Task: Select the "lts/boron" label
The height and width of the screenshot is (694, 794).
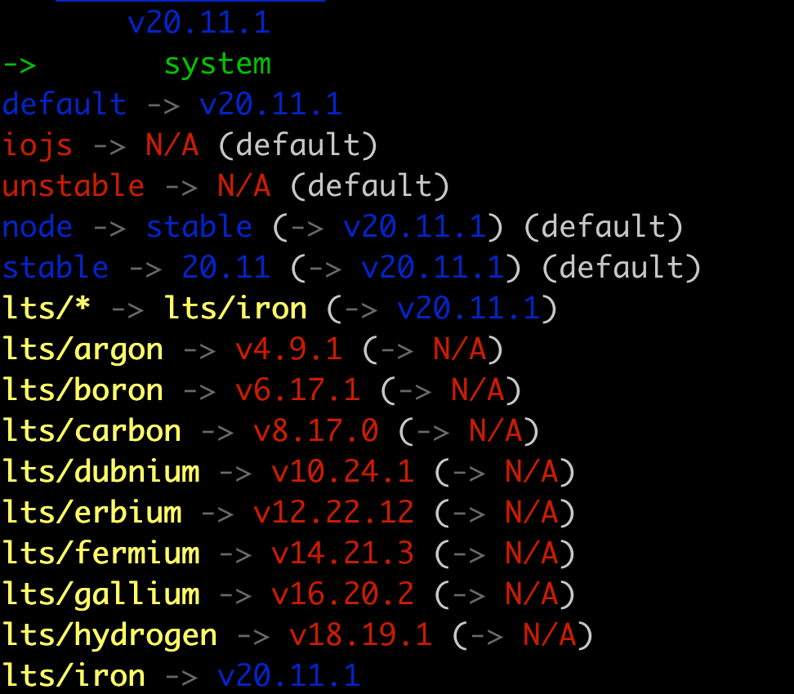Action: [x=83, y=390]
